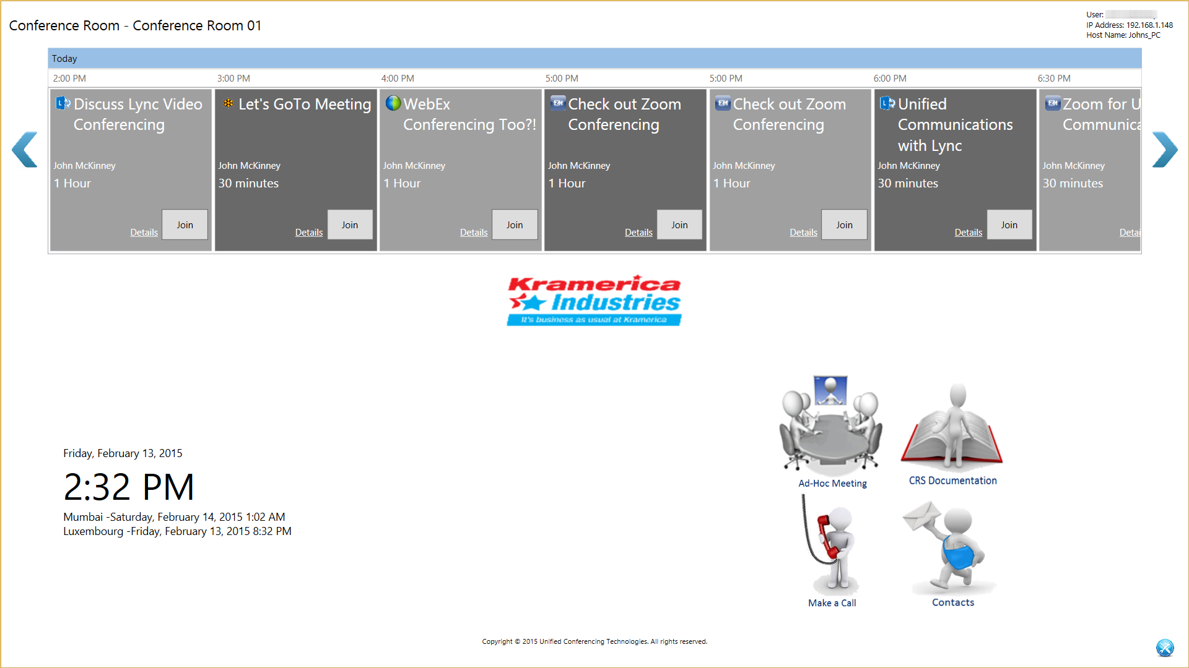Viewport: 1189px width, 668px height.
Task: Click IP Address 192.168.1.148 text
Action: [1130, 25]
